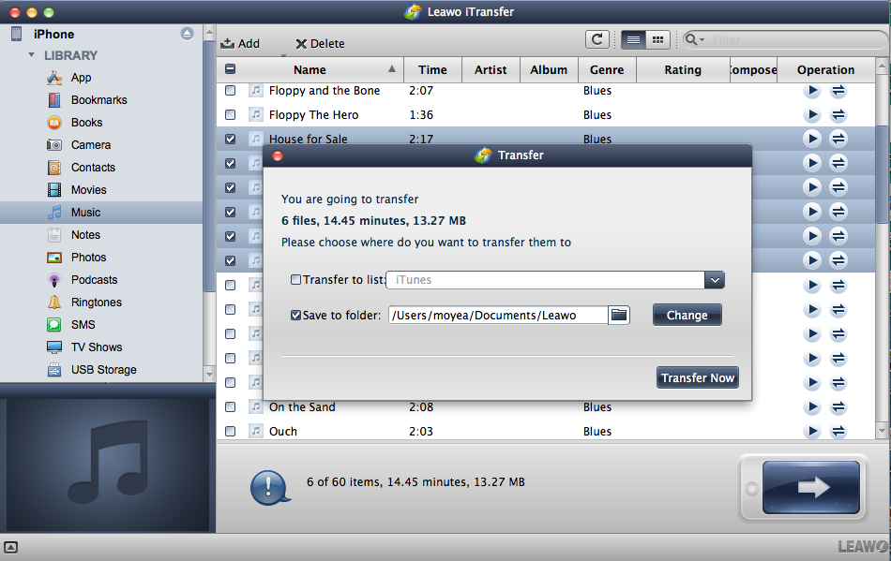The image size is (891, 561).
Task: Select Ringtones in the sidebar
Action: [96, 303]
